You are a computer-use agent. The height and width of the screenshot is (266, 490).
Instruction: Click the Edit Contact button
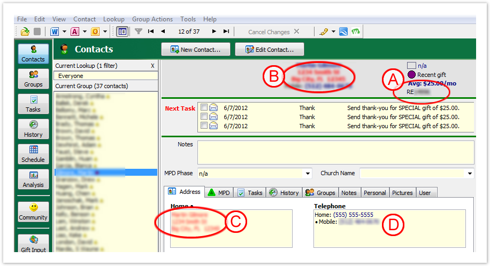point(269,50)
